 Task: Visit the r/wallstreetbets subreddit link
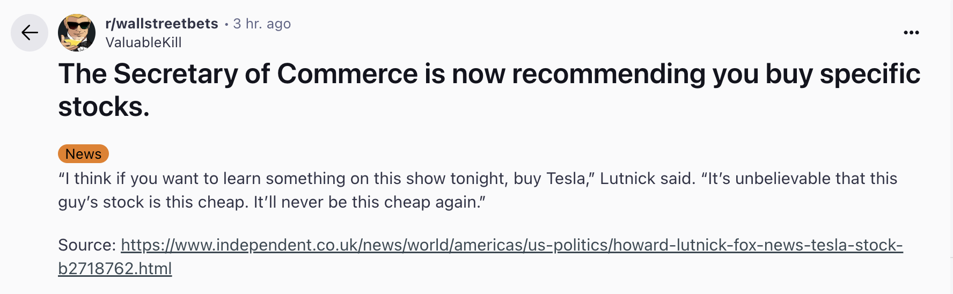coord(162,24)
